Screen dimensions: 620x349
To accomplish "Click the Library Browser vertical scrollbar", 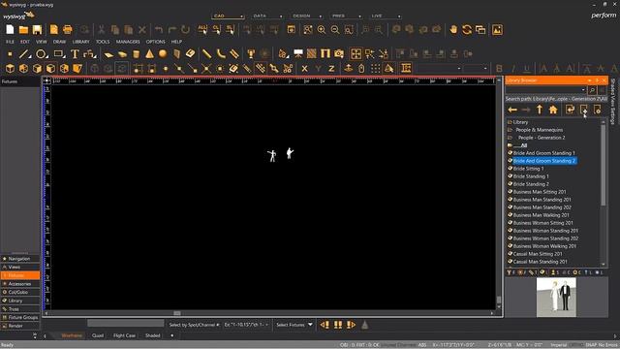I will click(604, 166).
